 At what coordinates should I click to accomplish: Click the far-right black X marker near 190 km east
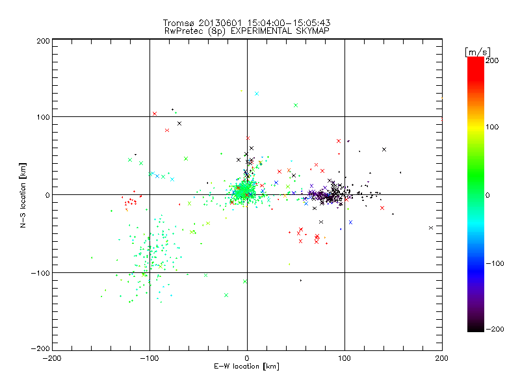(x=431, y=228)
